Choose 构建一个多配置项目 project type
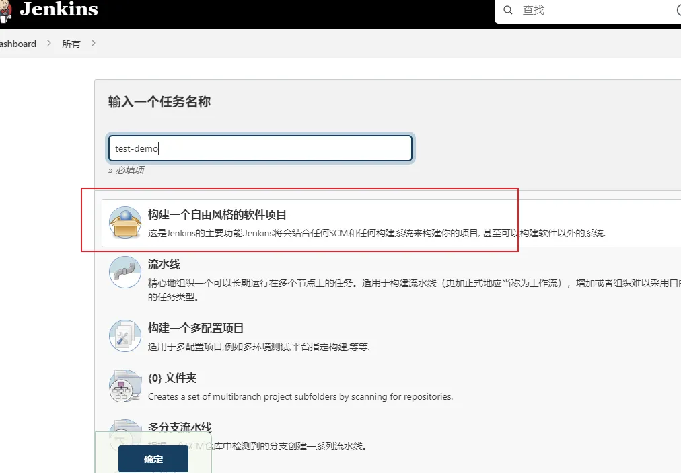This screenshot has width=681, height=473. (x=196, y=328)
